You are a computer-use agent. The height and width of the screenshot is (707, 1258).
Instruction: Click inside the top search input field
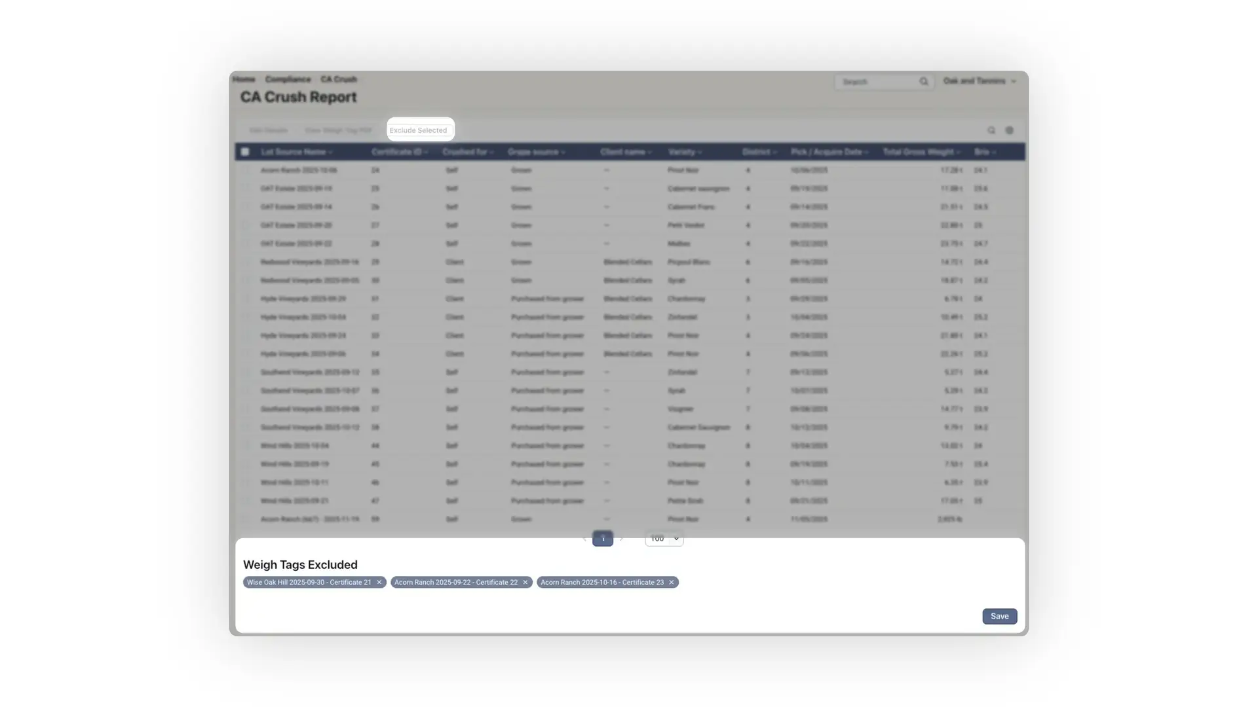tap(878, 81)
